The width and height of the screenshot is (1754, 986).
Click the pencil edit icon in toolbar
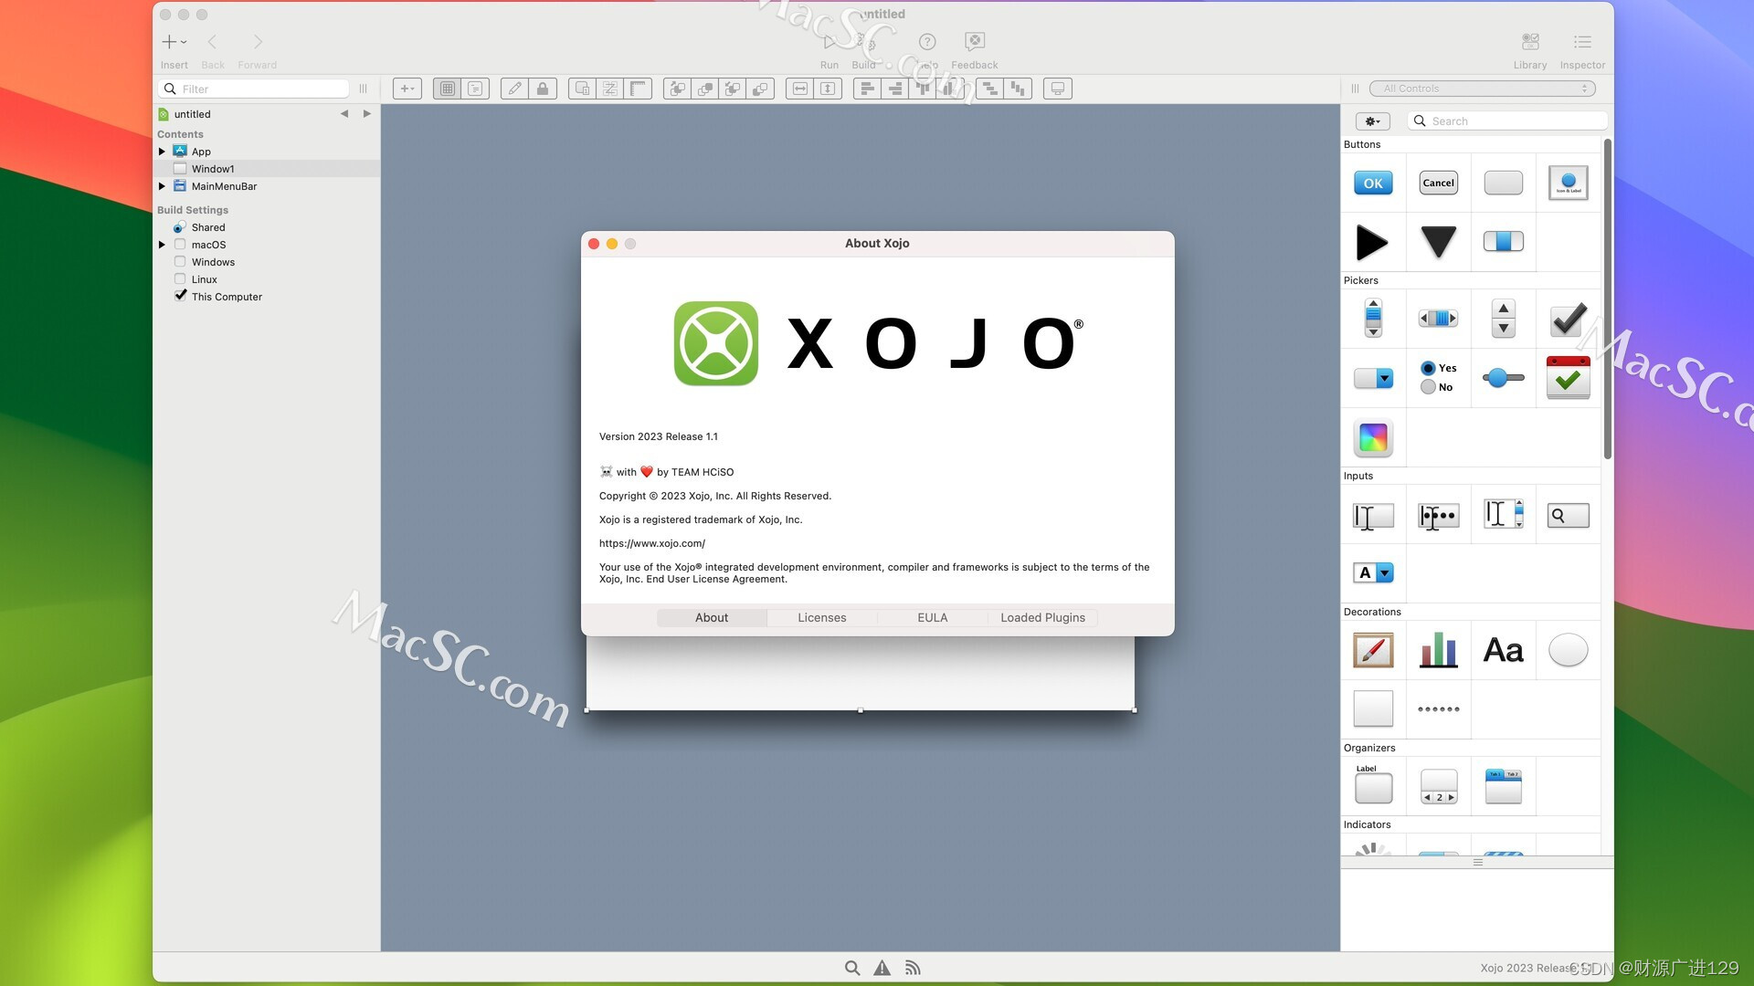coord(515,89)
